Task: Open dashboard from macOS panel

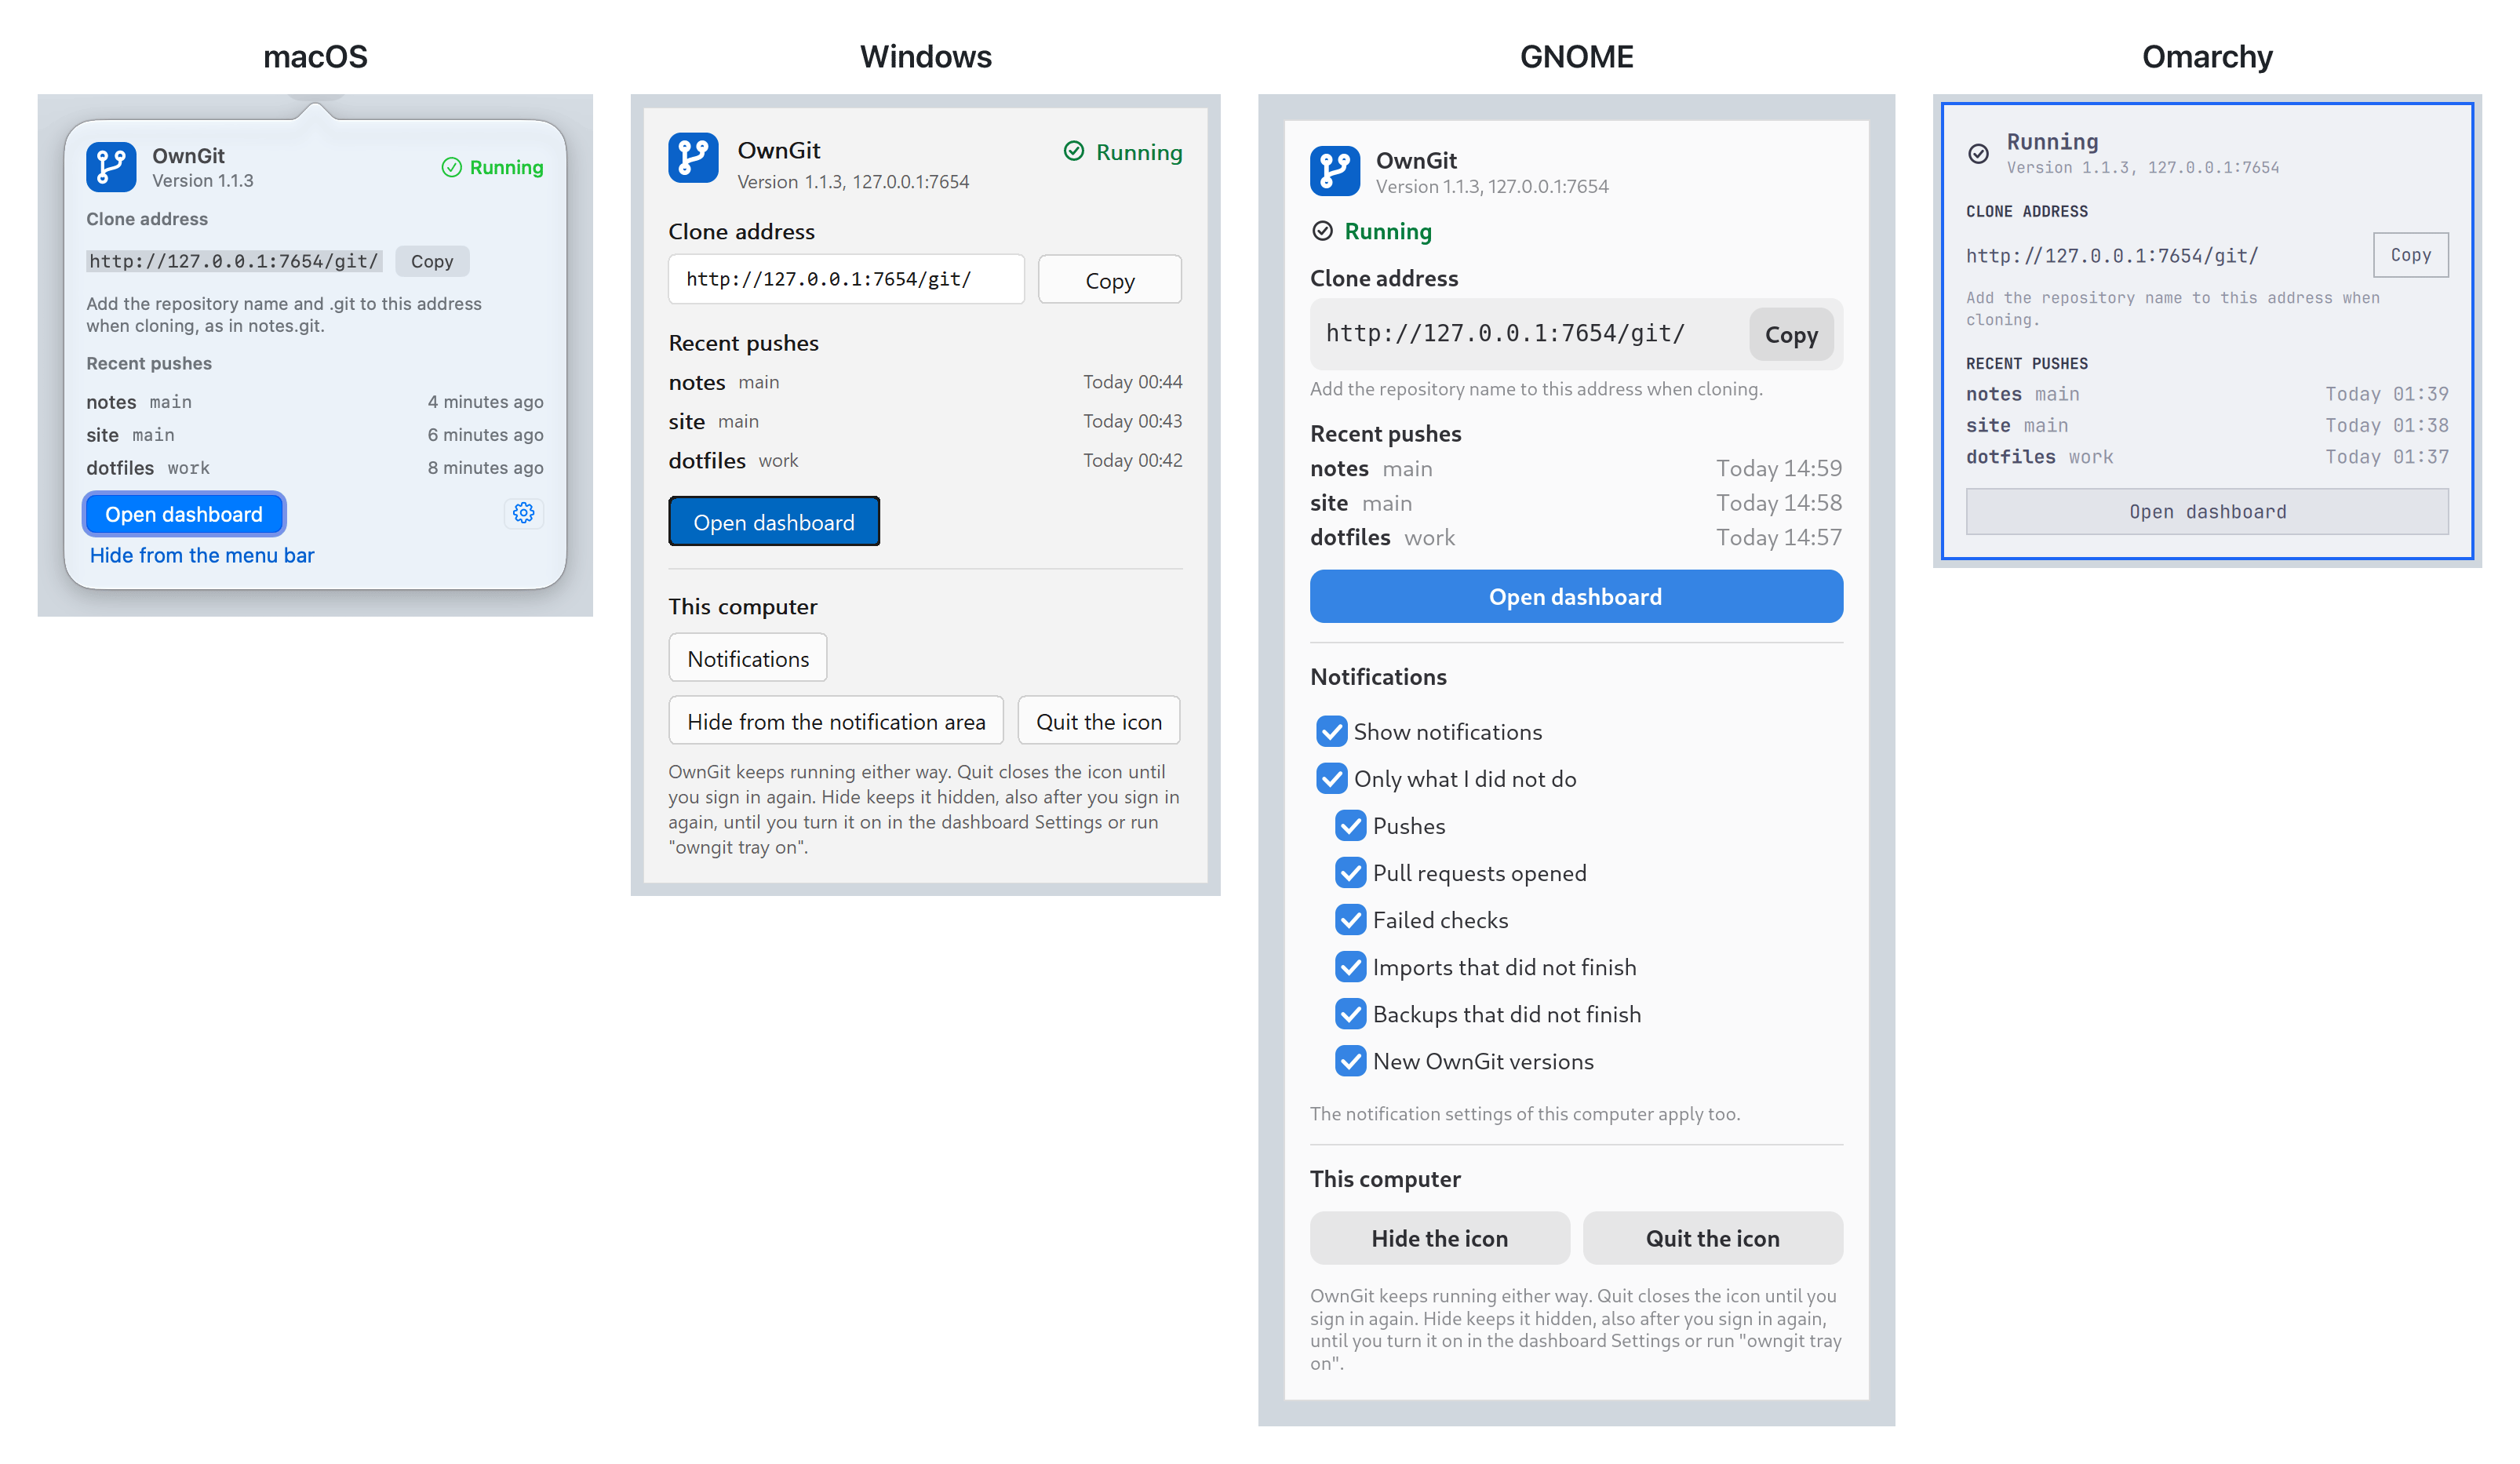Action: coord(184,514)
